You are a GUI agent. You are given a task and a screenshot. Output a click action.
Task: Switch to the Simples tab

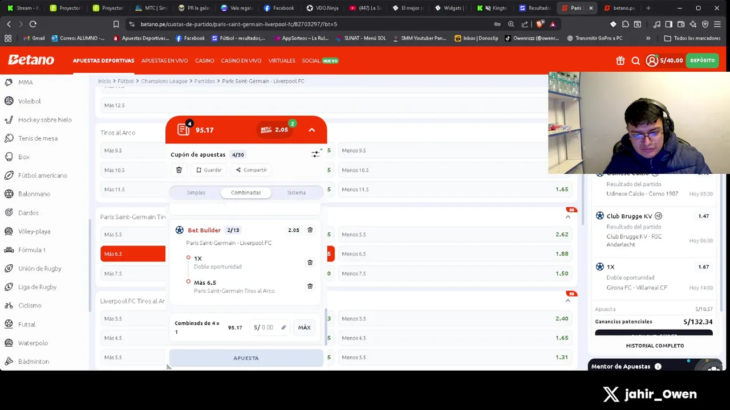click(196, 192)
